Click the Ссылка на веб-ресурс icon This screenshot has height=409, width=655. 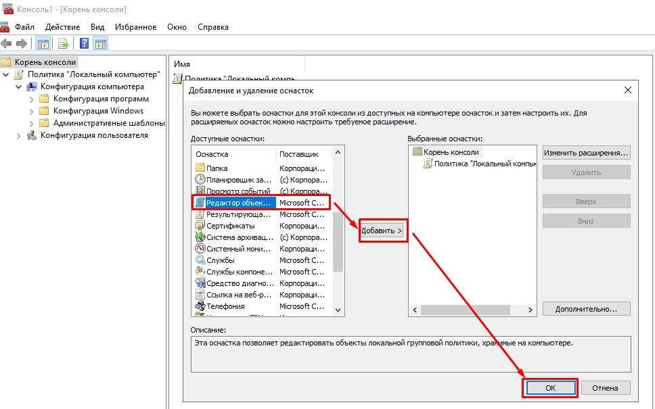(200, 295)
